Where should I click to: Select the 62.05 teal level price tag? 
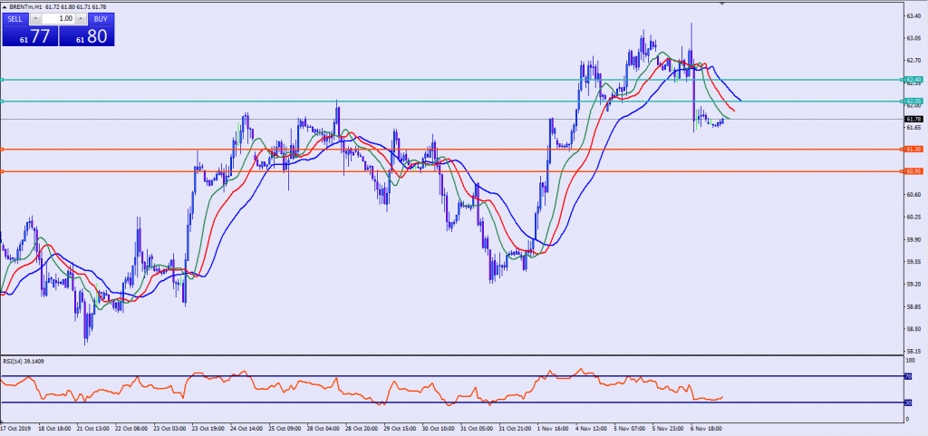pyautogui.click(x=913, y=101)
